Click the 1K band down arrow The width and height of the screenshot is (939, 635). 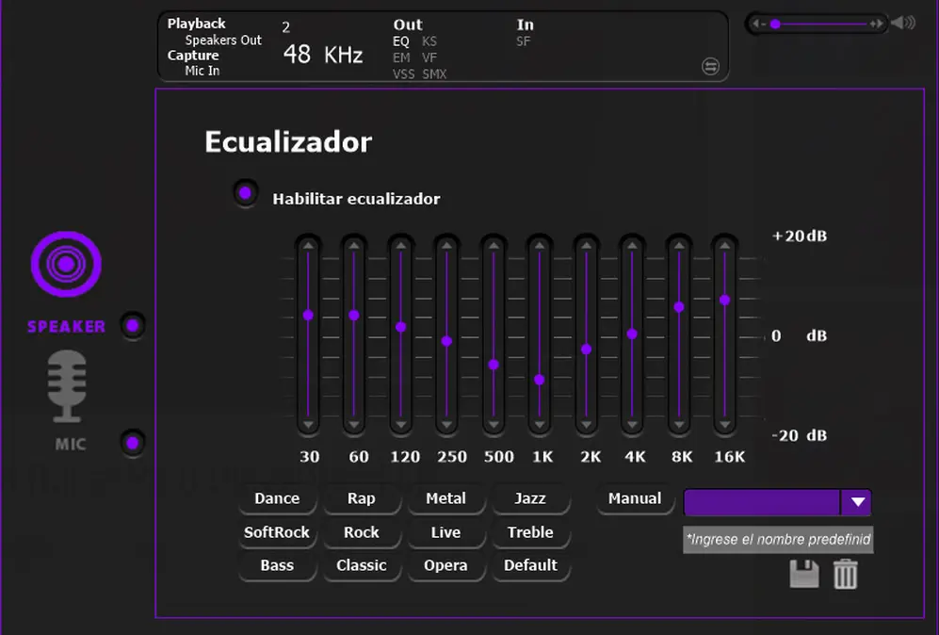tap(540, 425)
